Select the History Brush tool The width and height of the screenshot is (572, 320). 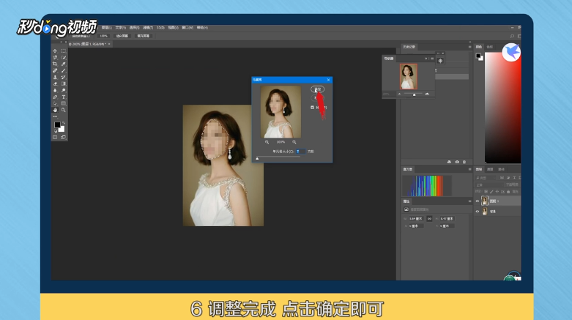(64, 77)
